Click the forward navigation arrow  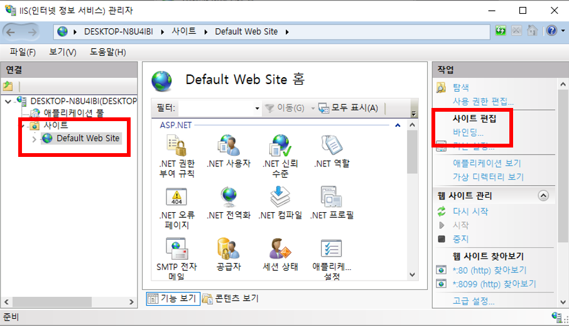click(33, 32)
